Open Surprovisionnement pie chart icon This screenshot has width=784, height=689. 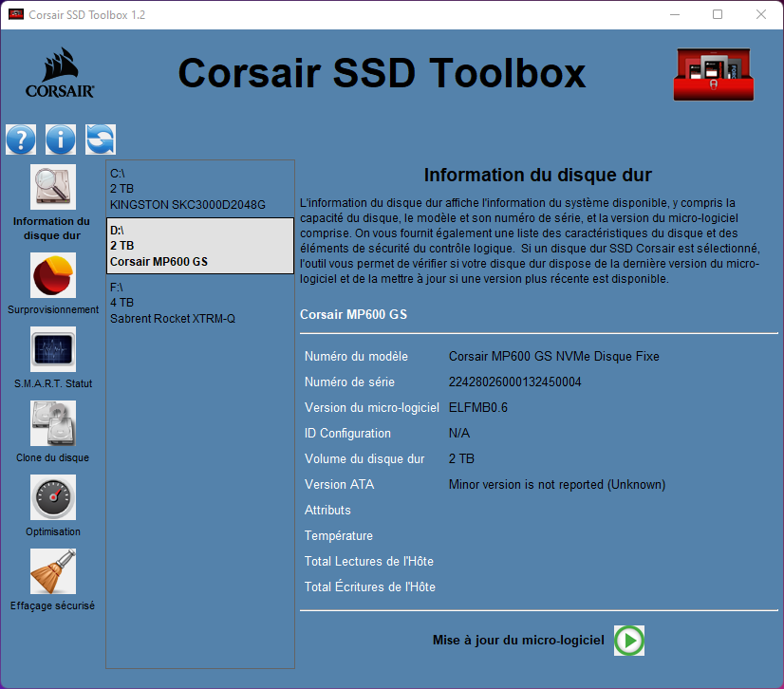point(53,275)
